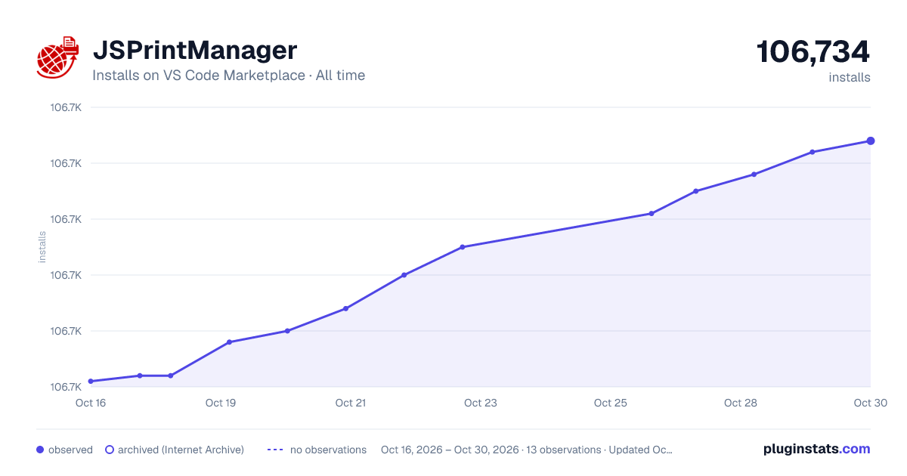Select the JSPrintManager title heading
This screenshot has width=907, height=476.
pyautogui.click(x=195, y=51)
